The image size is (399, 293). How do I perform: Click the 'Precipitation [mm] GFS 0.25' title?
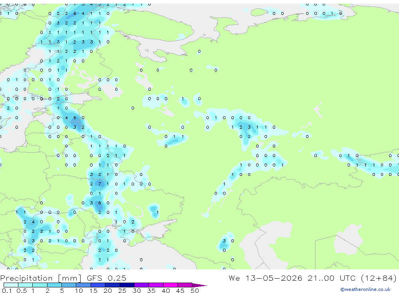click(x=63, y=278)
